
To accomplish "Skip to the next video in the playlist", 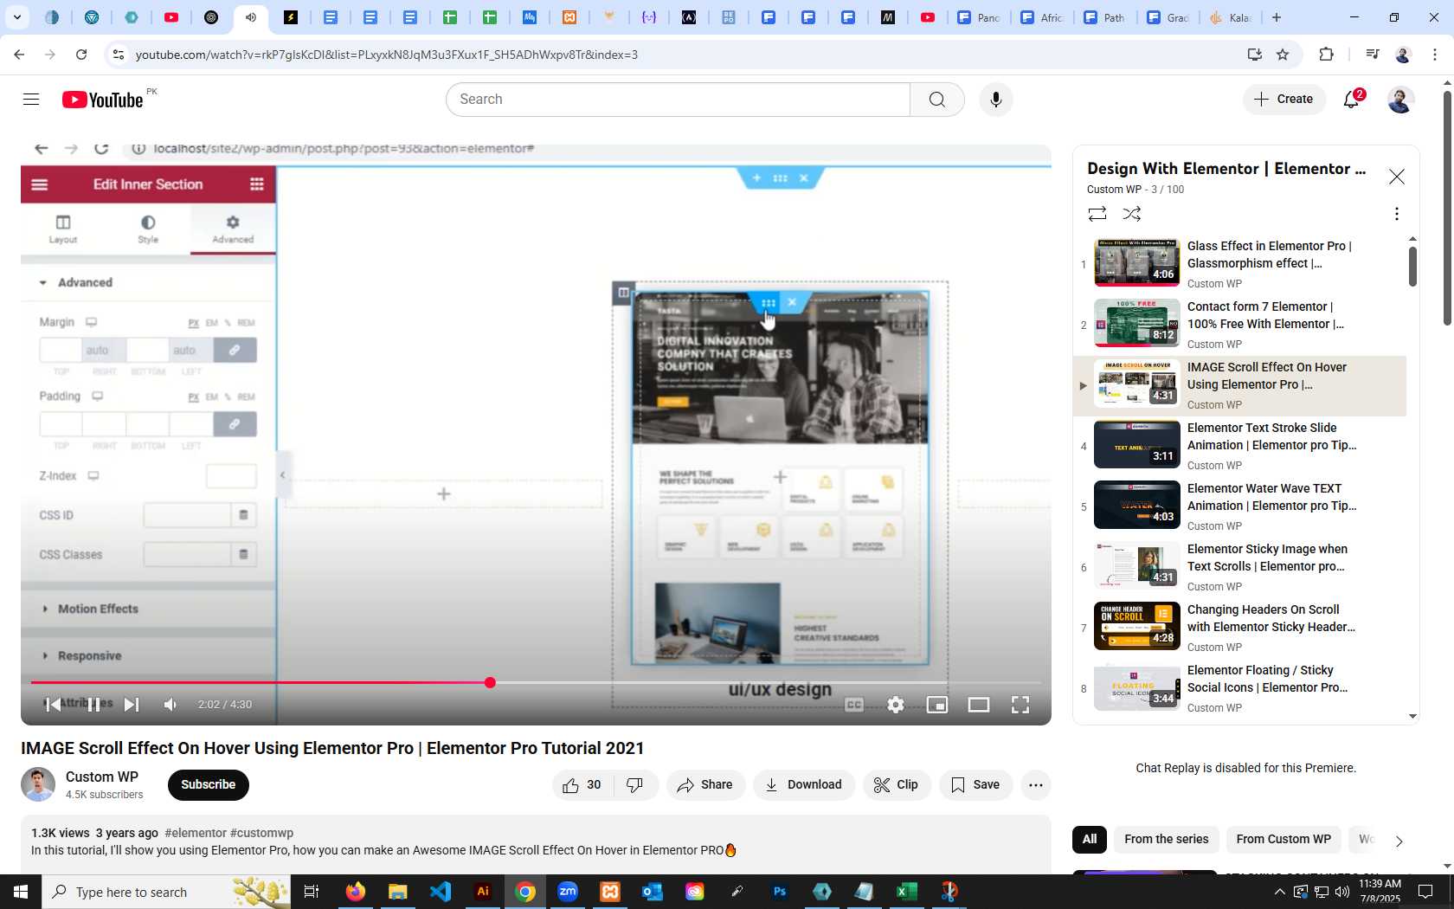I will click(x=132, y=705).
